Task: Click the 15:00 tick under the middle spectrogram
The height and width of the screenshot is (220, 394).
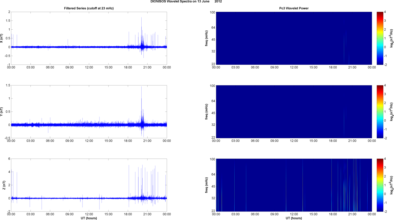Action: pyautogui.click(x=313, y=141)
